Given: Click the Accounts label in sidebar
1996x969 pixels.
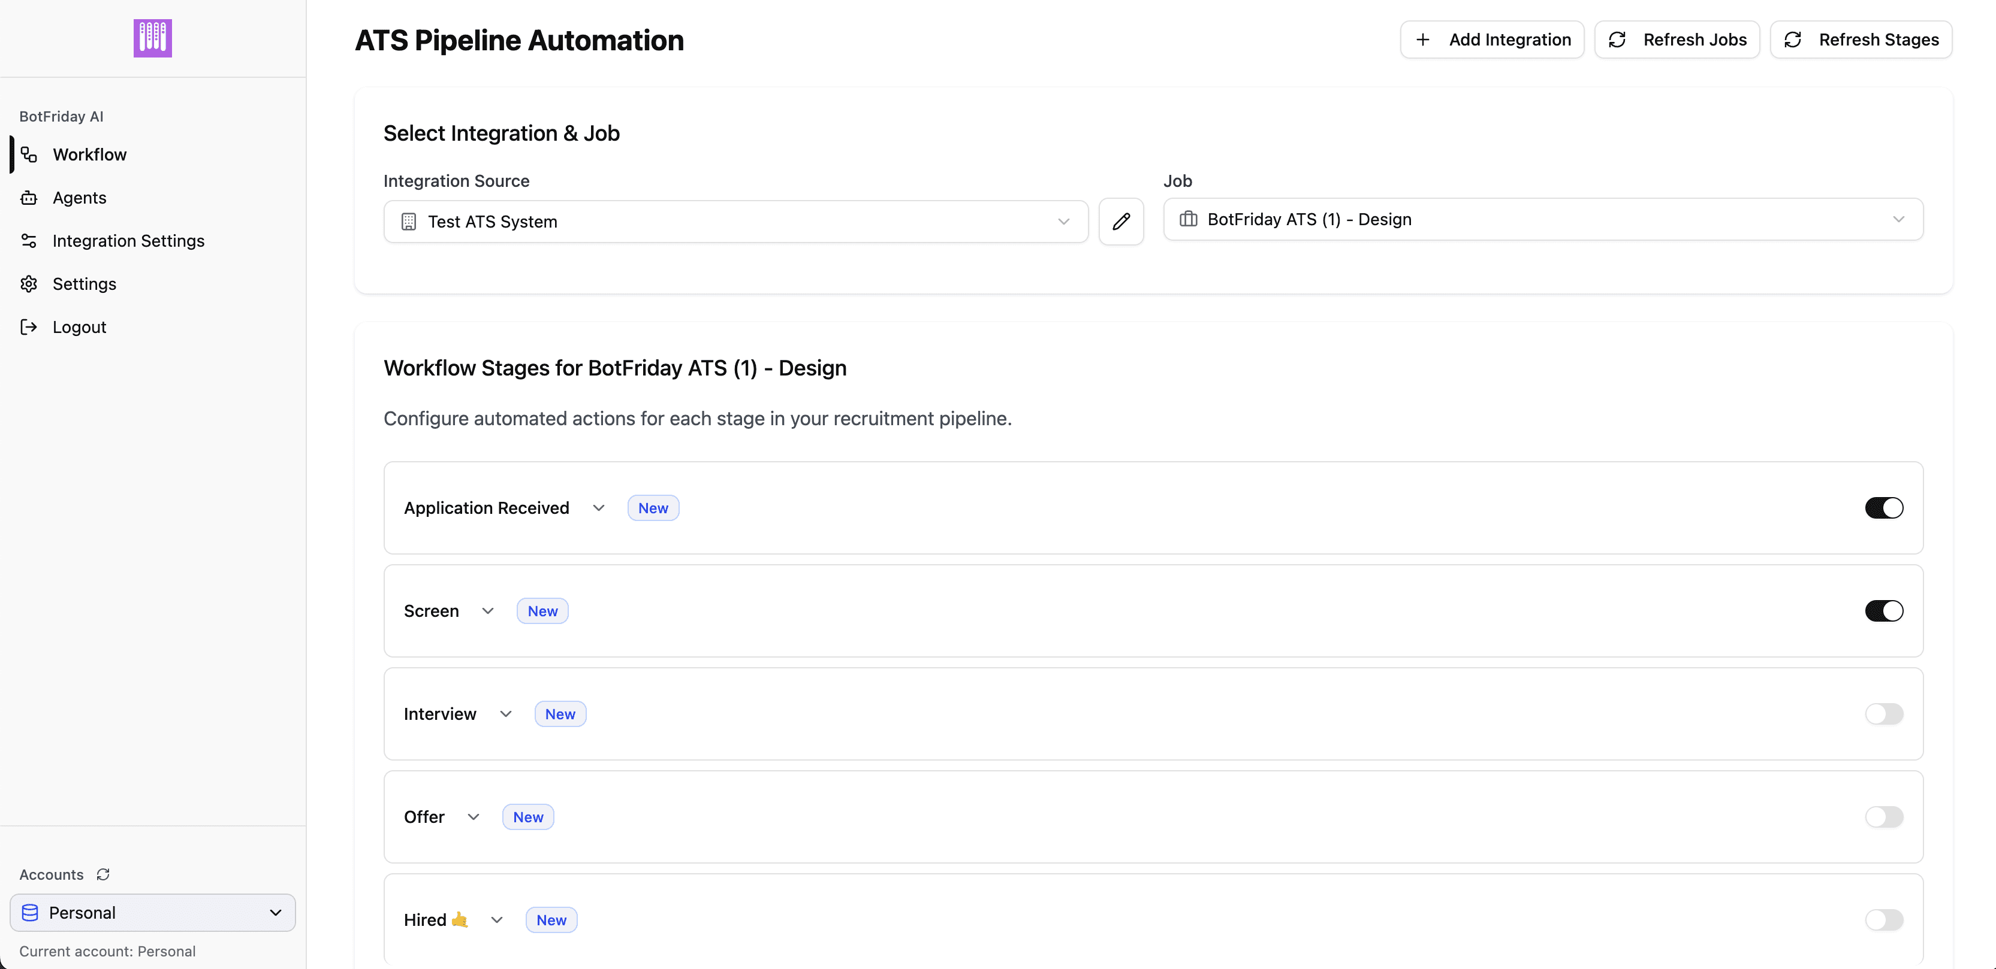Looking at the screenshot, I should click(51, 874).
